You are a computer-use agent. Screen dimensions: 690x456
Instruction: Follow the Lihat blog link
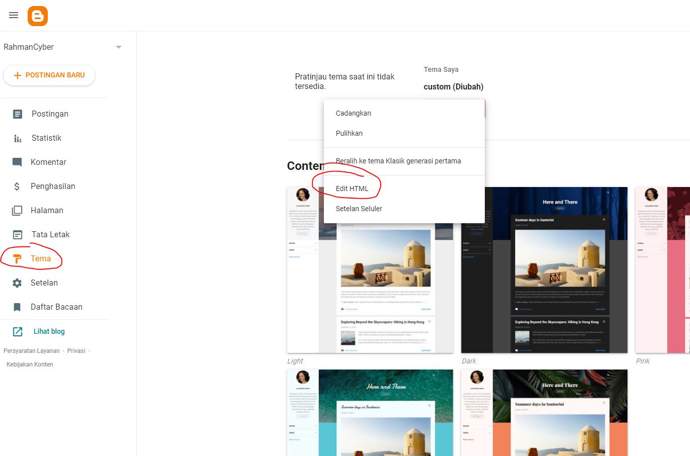pyautogui.click(x=49, y=332)
